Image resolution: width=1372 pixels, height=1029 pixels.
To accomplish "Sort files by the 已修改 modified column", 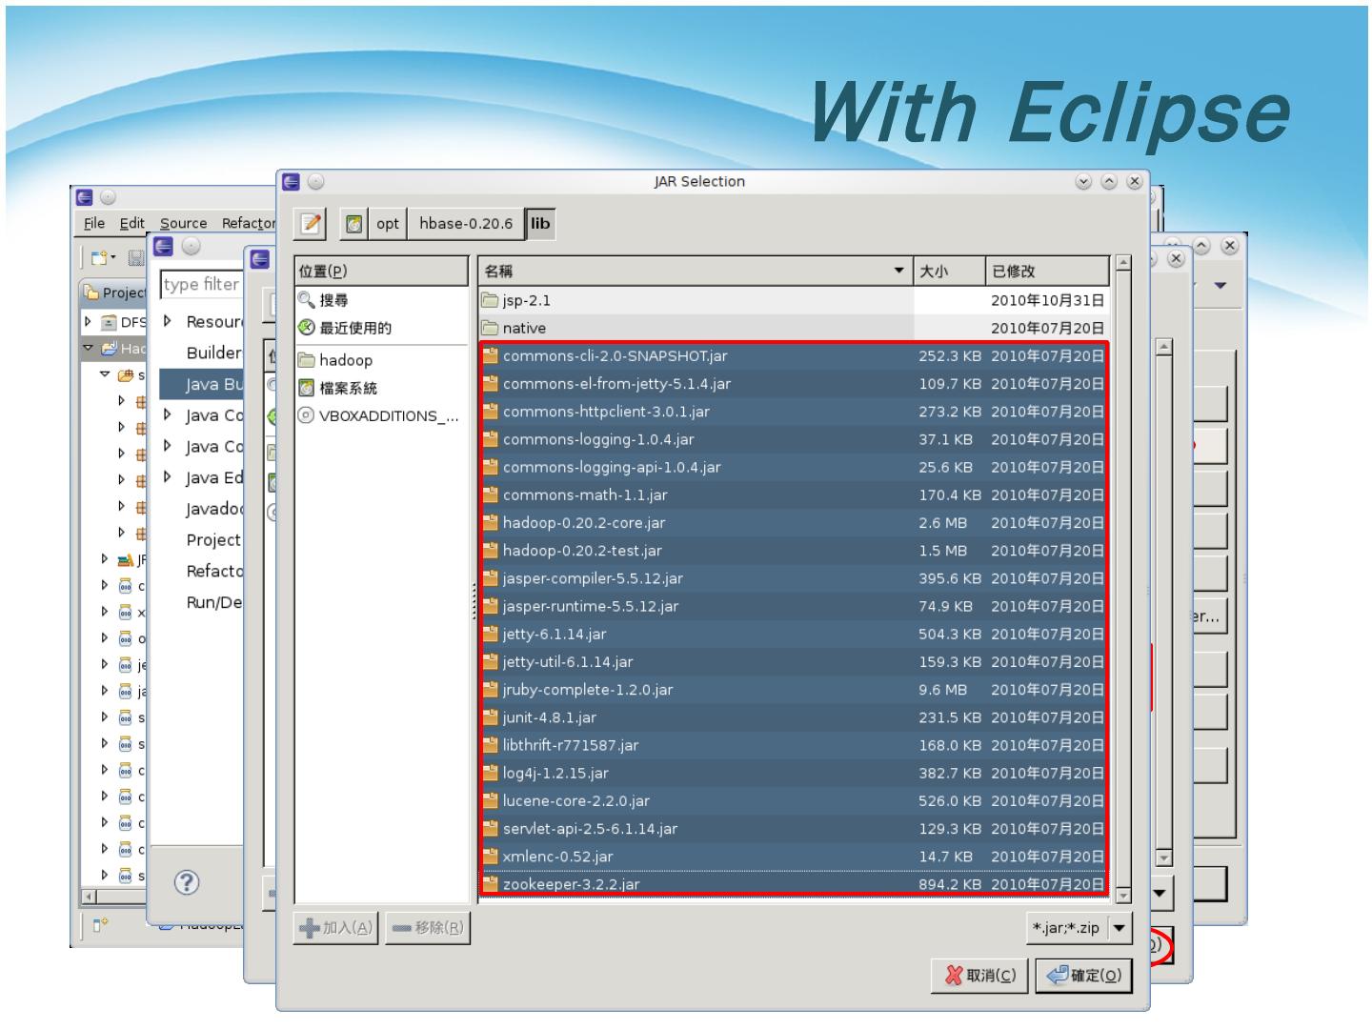I will tap(1047, 272).
